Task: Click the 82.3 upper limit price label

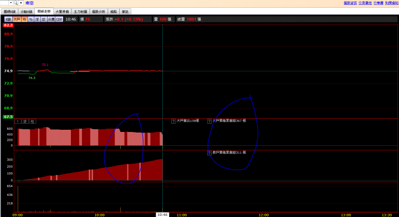Action: 8,25
